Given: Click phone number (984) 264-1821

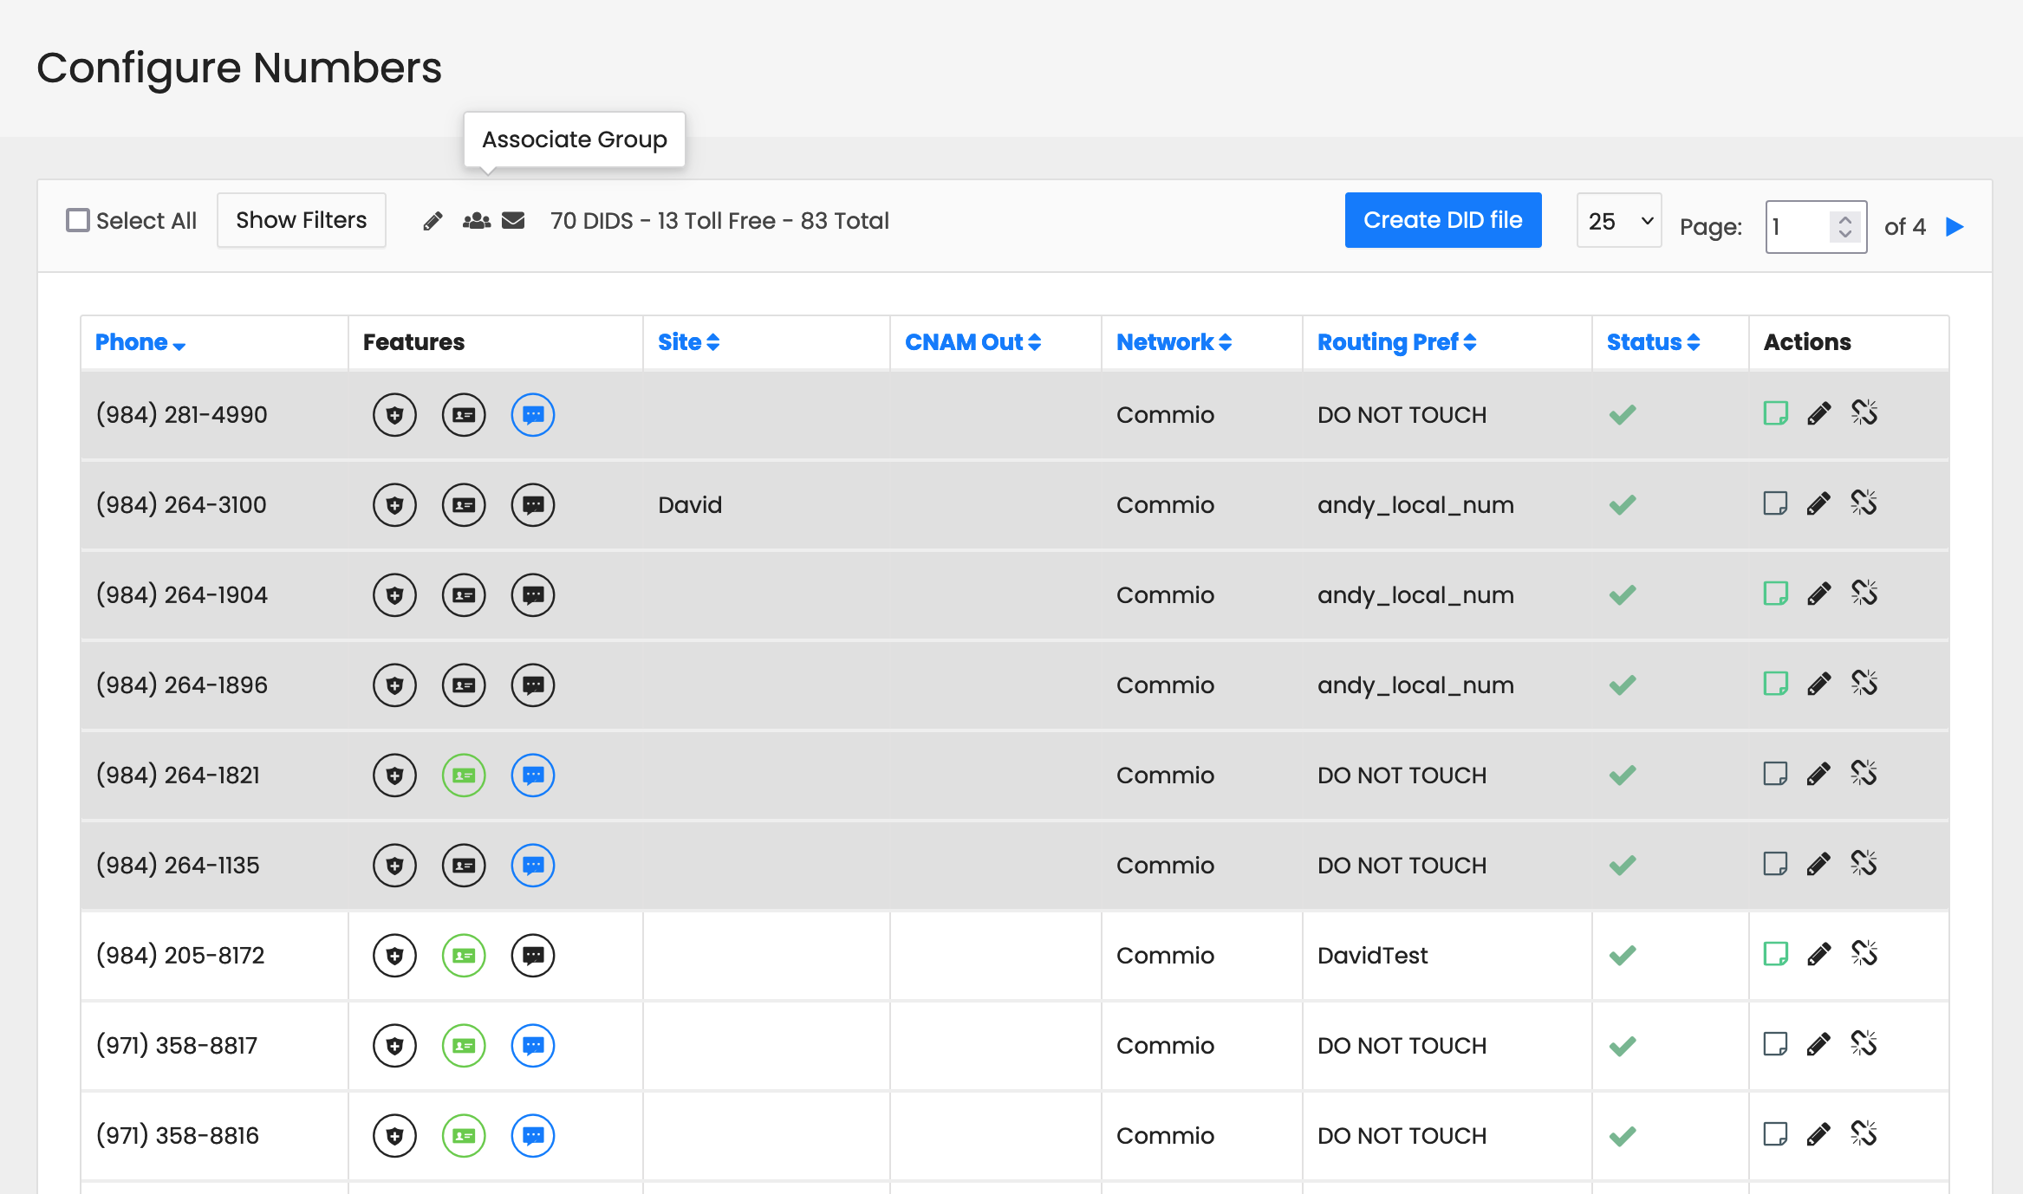Looking at the screenshot, I should coord(178,775).
